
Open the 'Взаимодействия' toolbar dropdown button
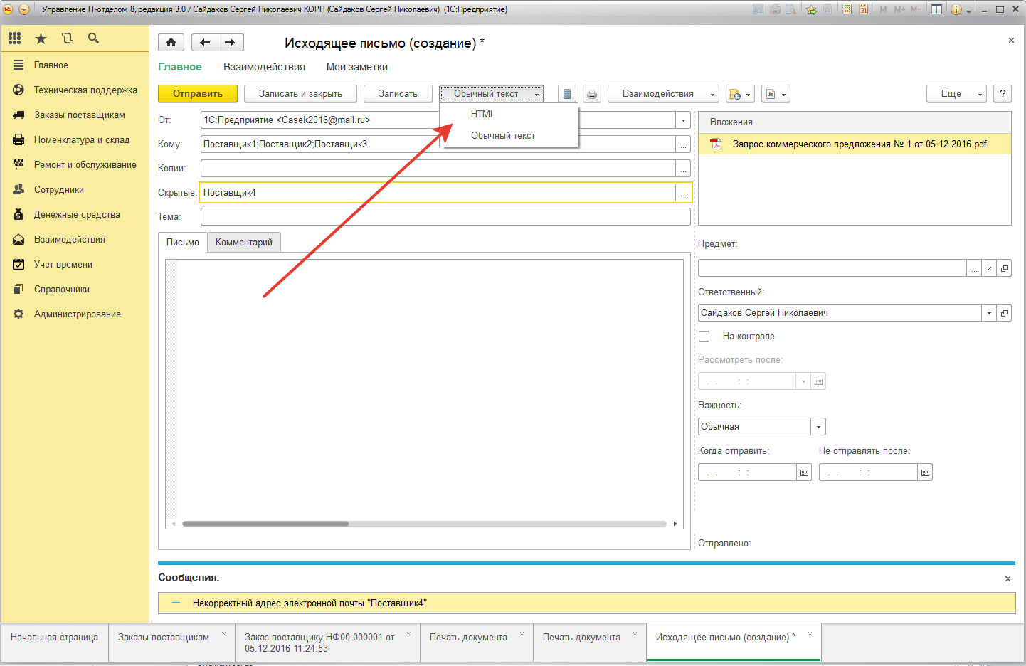(663, 94)
